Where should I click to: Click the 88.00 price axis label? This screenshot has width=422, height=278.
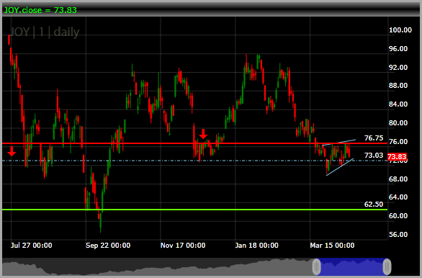(398, 85)
